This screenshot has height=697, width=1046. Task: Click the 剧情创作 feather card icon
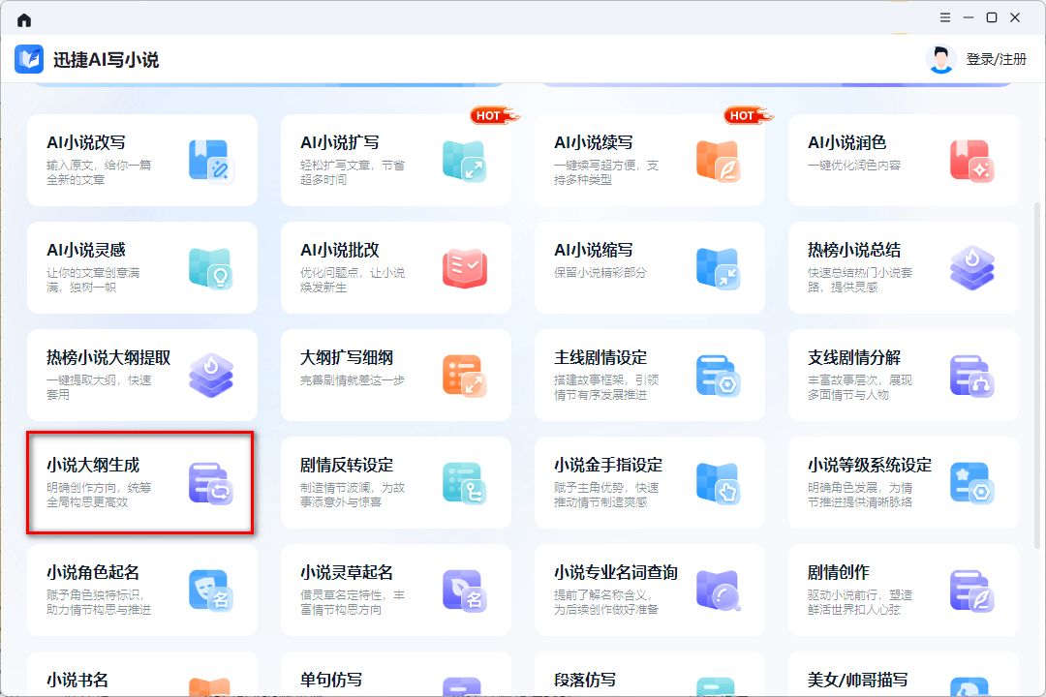click(972, 591)
